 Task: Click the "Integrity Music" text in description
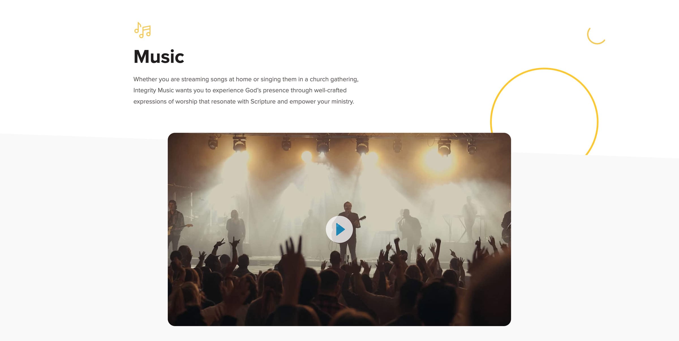(153, 90)
